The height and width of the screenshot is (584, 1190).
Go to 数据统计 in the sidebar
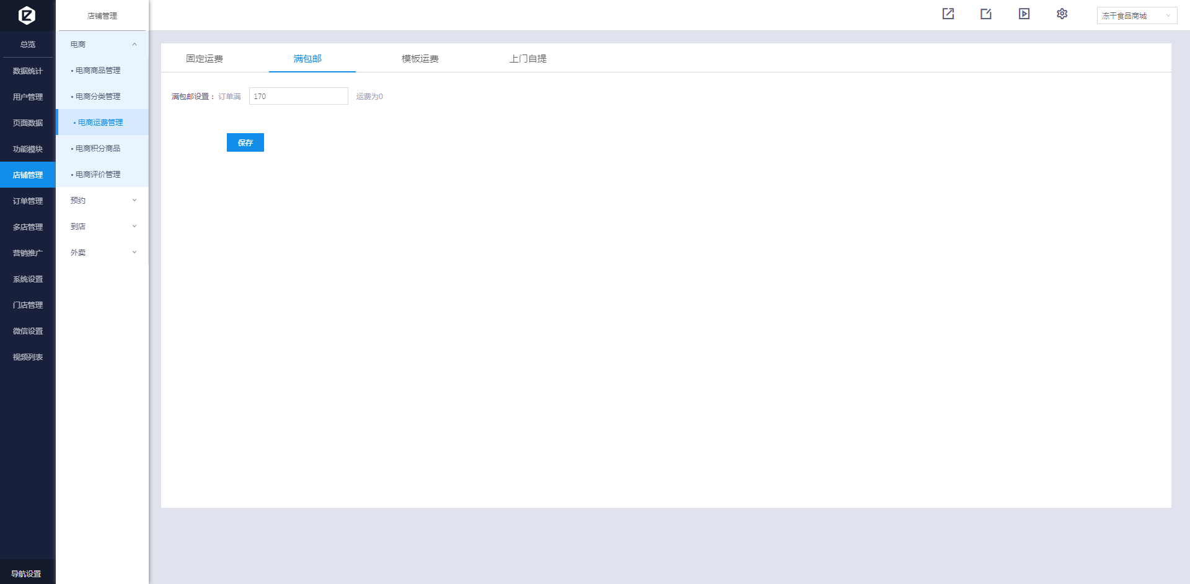[x=28, y=71]
